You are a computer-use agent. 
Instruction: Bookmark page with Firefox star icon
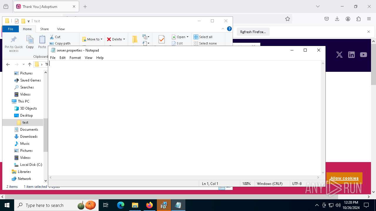coord(288,19)
